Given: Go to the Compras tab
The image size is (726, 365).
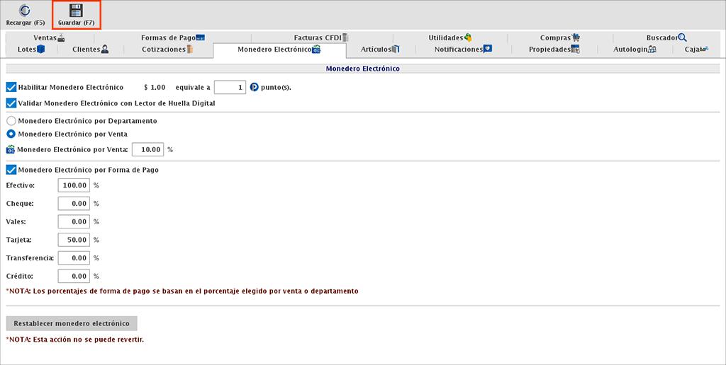Looking at the screenshot, I should (560, 37).
